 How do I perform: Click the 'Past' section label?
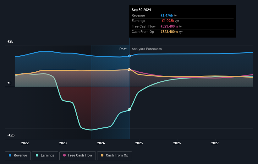[123, 49]
